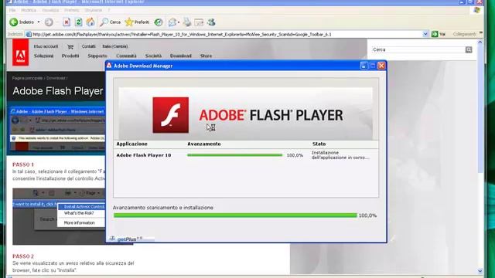Close the Adobe Download Manager dialog
Screen dimensions: 495x278
(381, 66)
